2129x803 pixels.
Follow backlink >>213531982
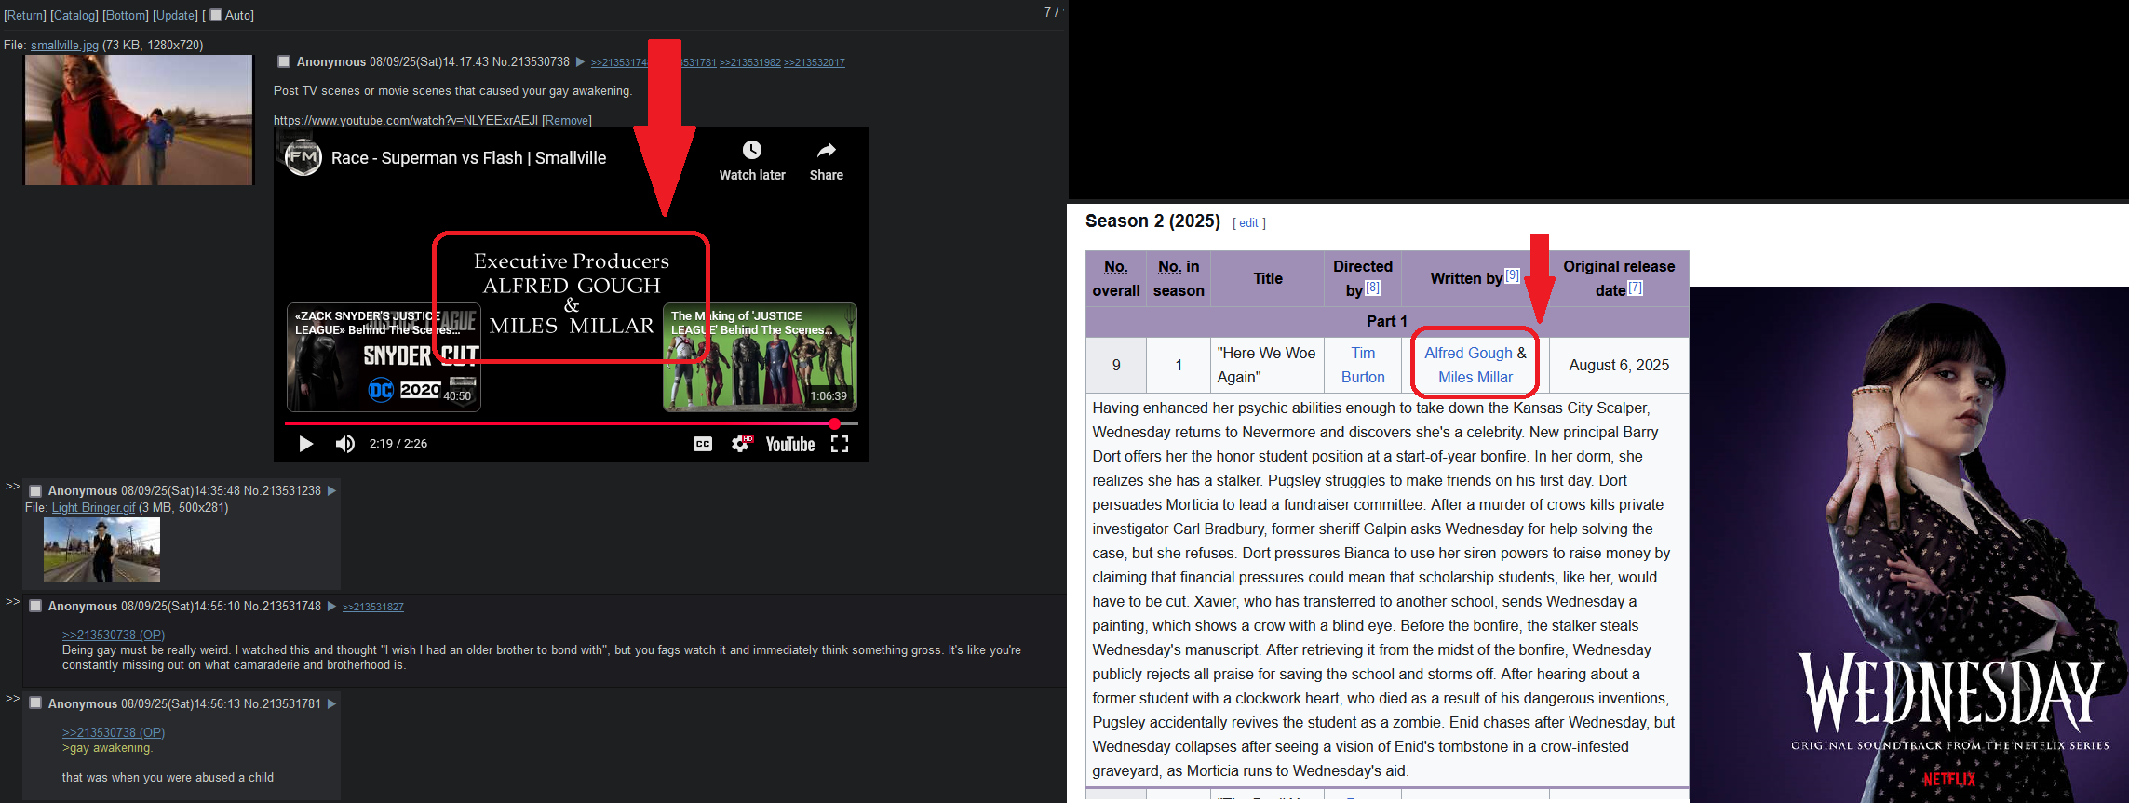[750, 62]
